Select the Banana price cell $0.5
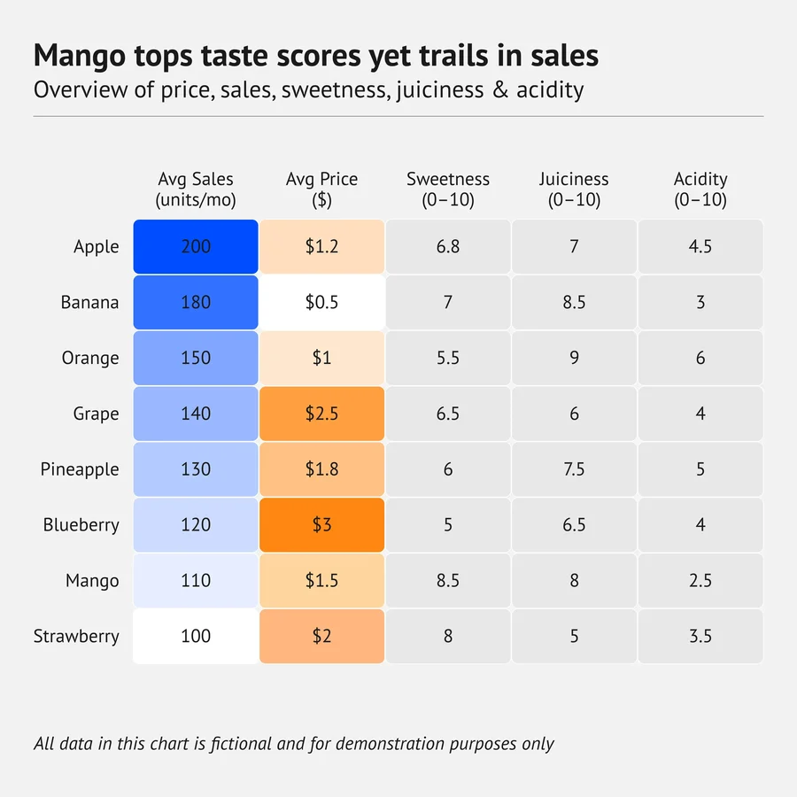This screenshot has height=797, width=797. (x=321, y=302)
